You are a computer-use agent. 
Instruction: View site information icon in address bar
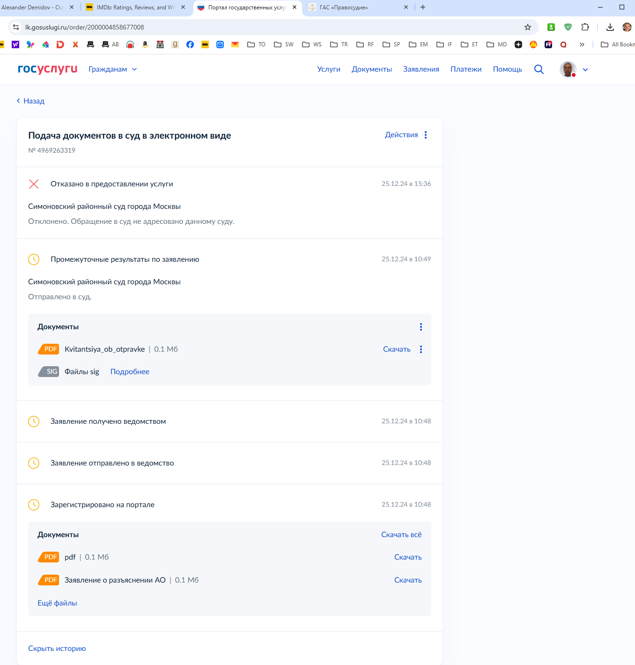16,27
